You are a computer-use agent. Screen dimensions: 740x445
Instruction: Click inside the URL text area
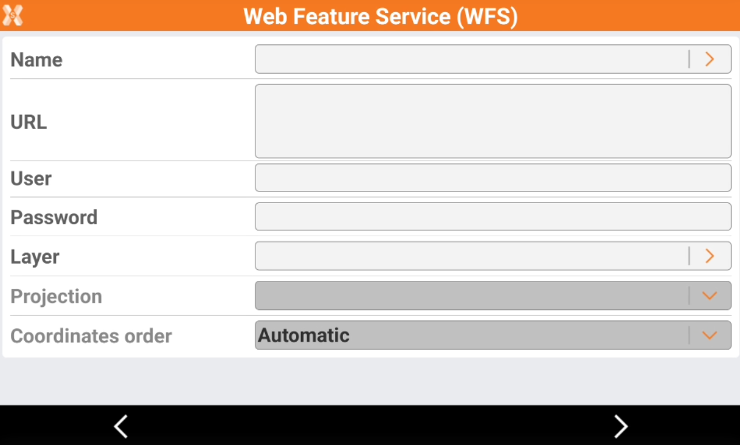[x=493, y=121]
